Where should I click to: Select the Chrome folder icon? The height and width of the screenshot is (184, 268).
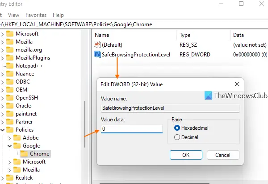pyautogui.click(x=24, y=154)
